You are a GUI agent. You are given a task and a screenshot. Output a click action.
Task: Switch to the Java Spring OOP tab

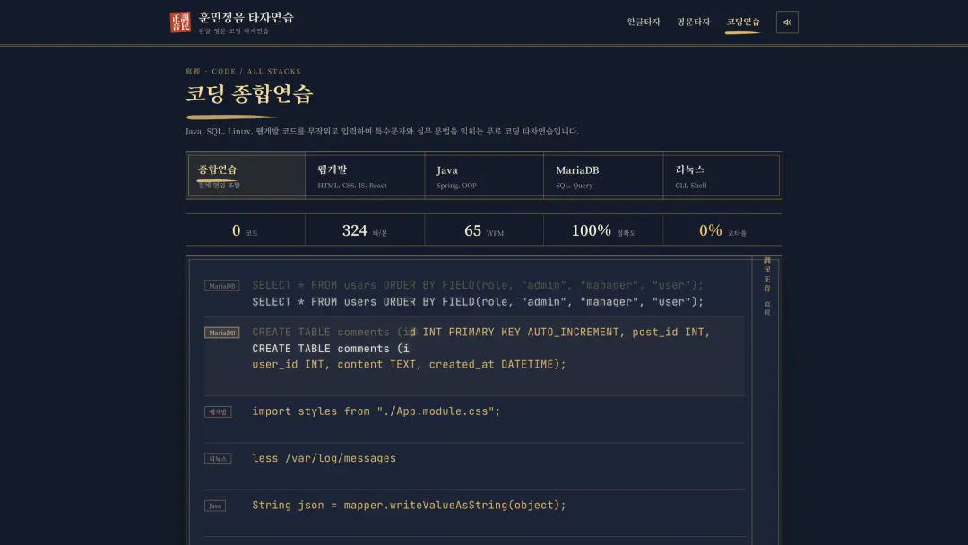point(483,176)
